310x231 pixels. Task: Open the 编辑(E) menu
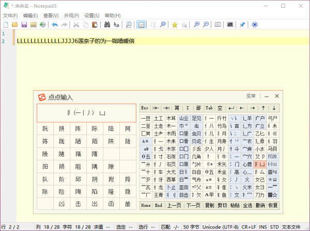[30, 15]
